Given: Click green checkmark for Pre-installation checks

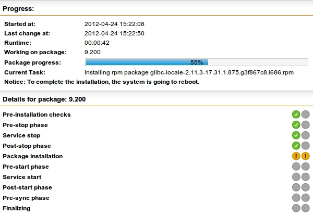Looking at the screenshot, I should [296, 115].
